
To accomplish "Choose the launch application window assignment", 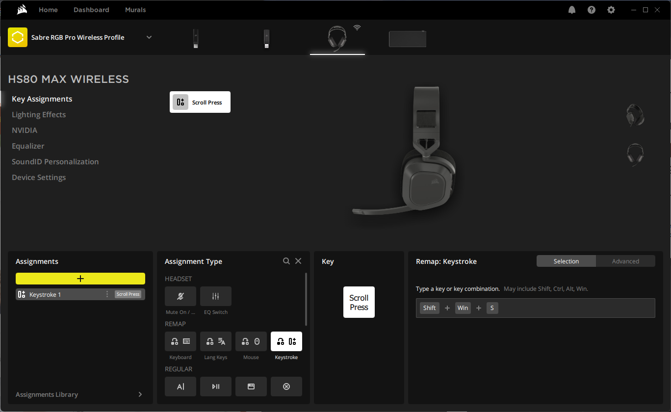I will coord(251,386).
